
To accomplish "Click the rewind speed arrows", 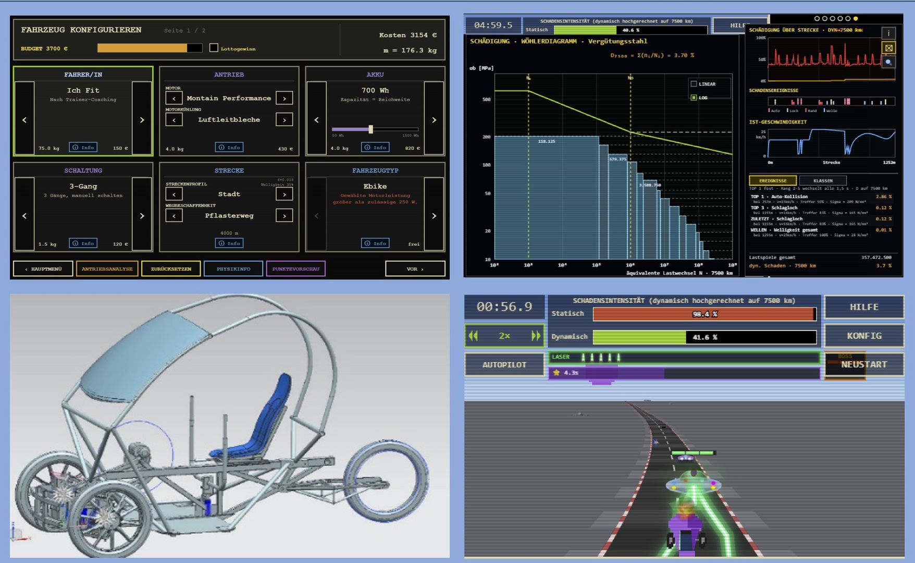I will click(473, 336).
